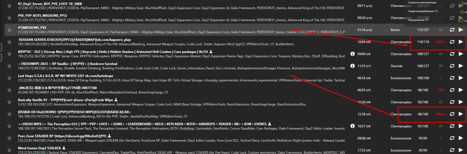Image resolution: width=467 pixels, height=154 pixels.
Task: Select KRYPTIC - EU2 | 5Group Max title
Action: click(112, 52)
